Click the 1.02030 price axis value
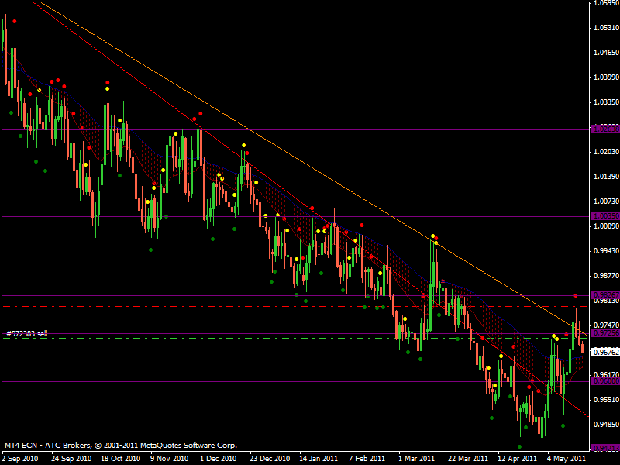Screen dimensions: 620x465 point(607,151)
